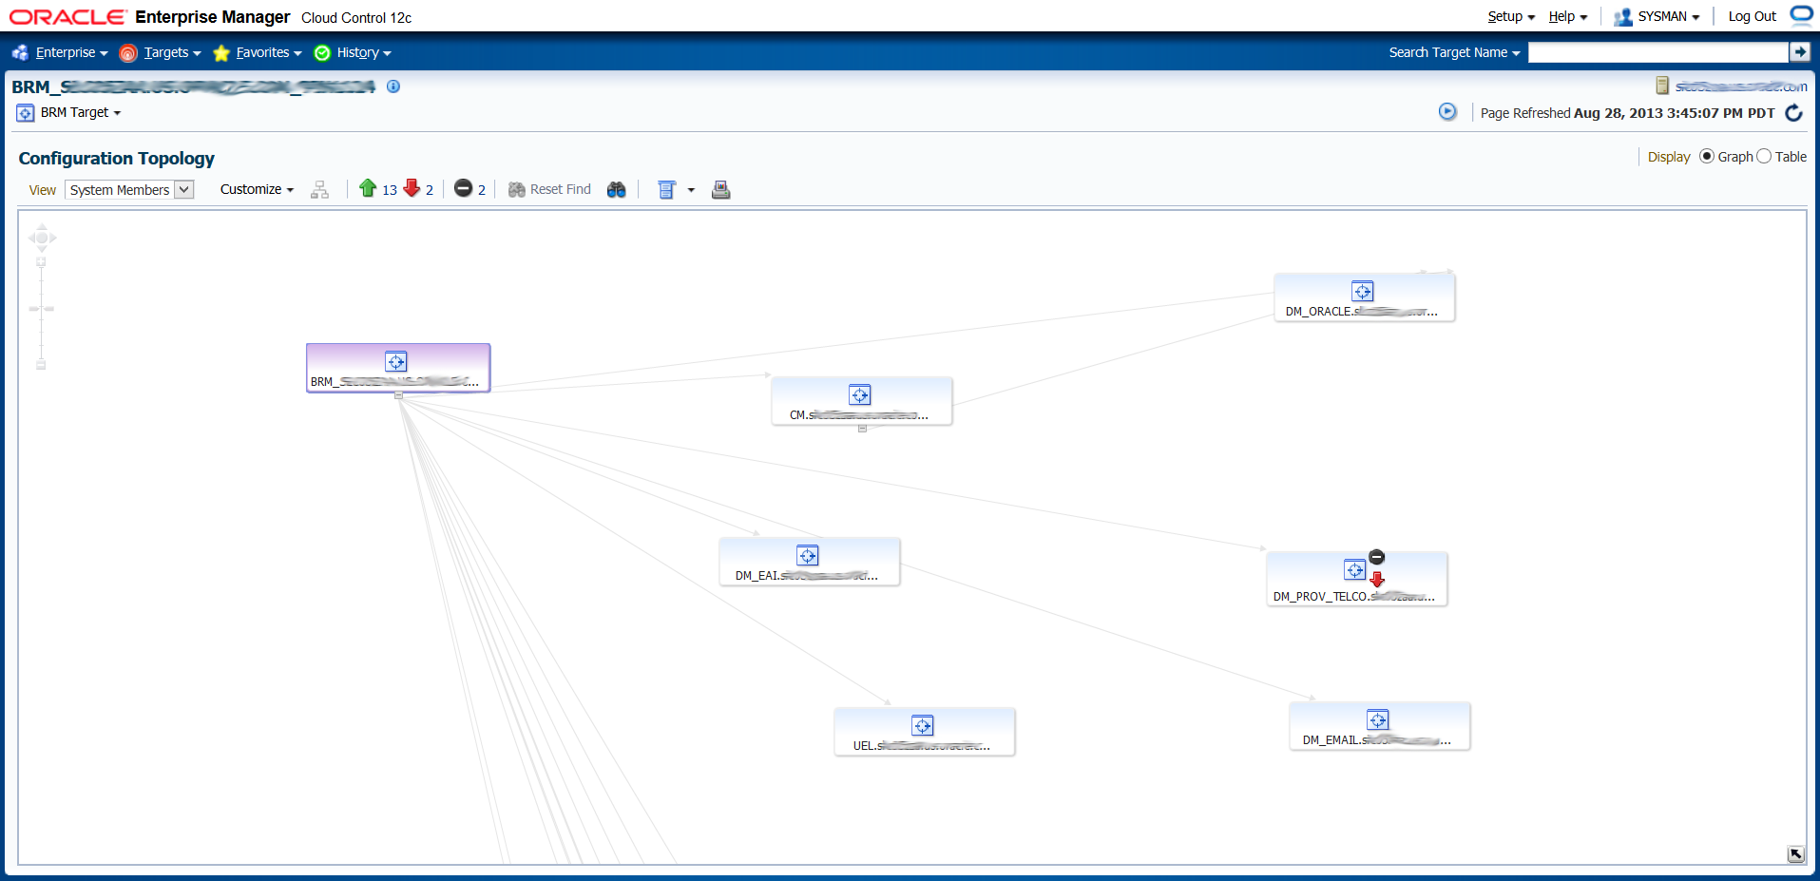Select the DM_PROV_TELCO node

[x=1356, y=578]
